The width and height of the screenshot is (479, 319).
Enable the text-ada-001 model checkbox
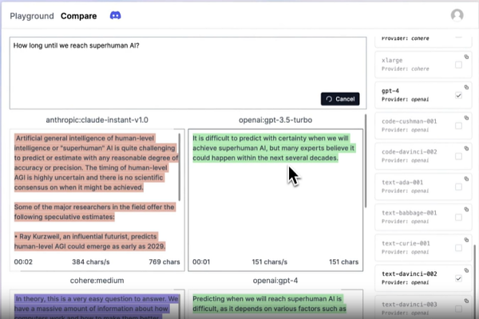coord(458,187)
